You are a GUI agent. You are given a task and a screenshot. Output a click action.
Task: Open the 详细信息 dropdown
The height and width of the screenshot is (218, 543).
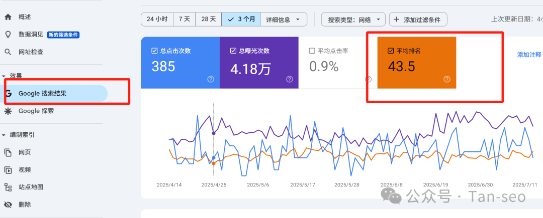point(284,20)
